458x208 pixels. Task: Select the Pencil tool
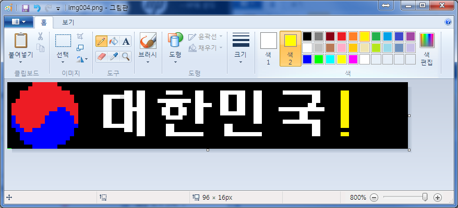pyautogui.click(x=101, y=42)
